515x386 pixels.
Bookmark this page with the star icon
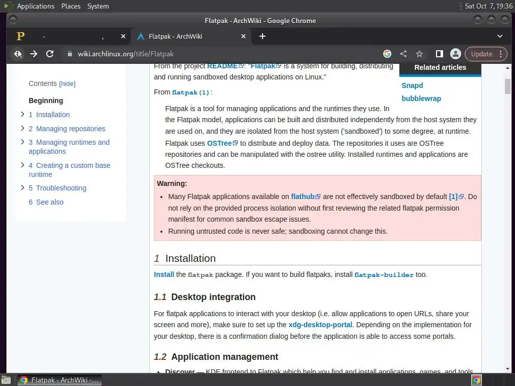pyautogui.click(x=419, y=54)
